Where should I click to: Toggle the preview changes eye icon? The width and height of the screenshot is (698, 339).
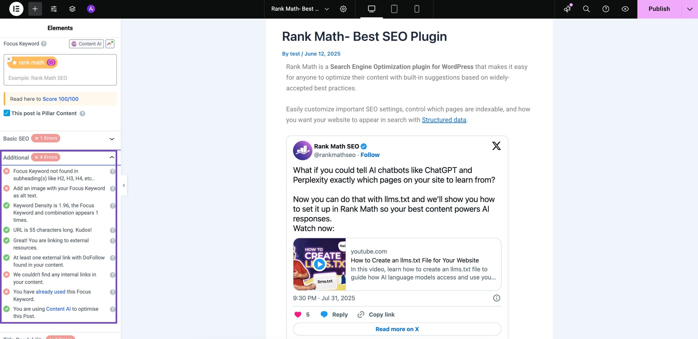click(x=625, y=9)
